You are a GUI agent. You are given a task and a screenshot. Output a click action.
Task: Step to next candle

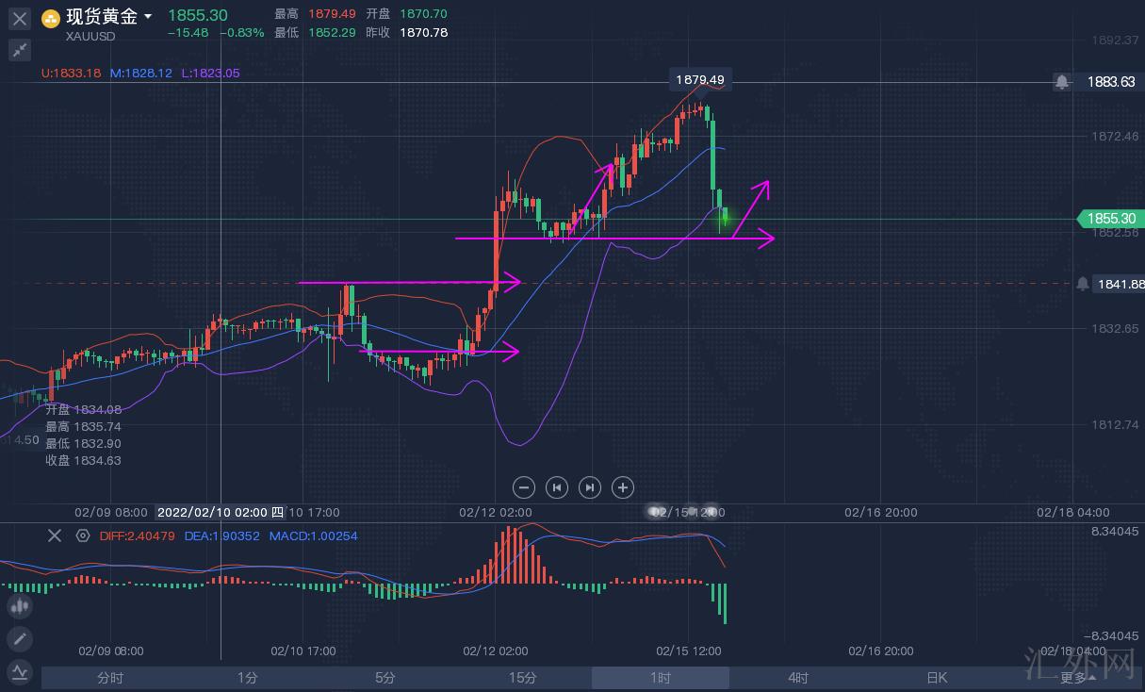[589, 487]
